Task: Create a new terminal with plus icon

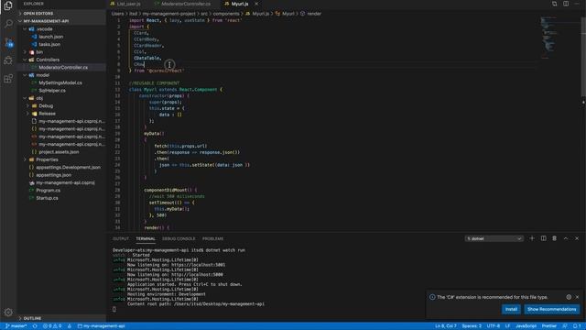Action: pyautogui.click(x=532, y=238)
